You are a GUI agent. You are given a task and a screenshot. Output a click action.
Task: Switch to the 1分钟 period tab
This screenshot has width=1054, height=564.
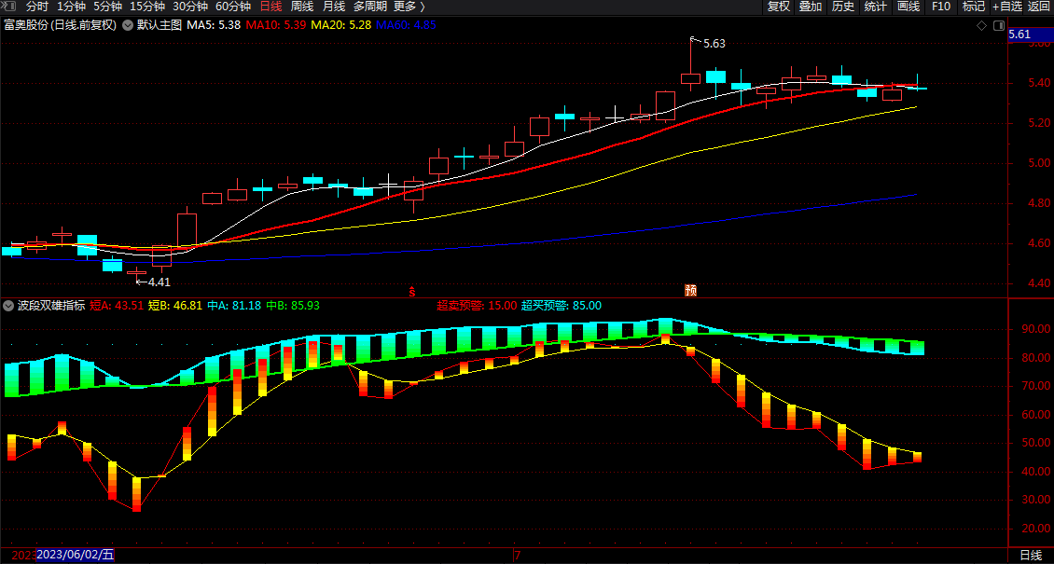[x=71, y=7]
